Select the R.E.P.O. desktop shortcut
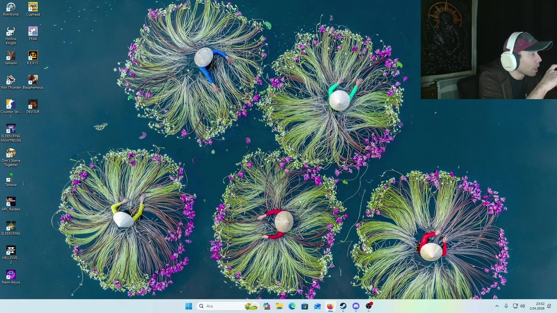Viewport: 557px width, 313px height. pos(33,58)
